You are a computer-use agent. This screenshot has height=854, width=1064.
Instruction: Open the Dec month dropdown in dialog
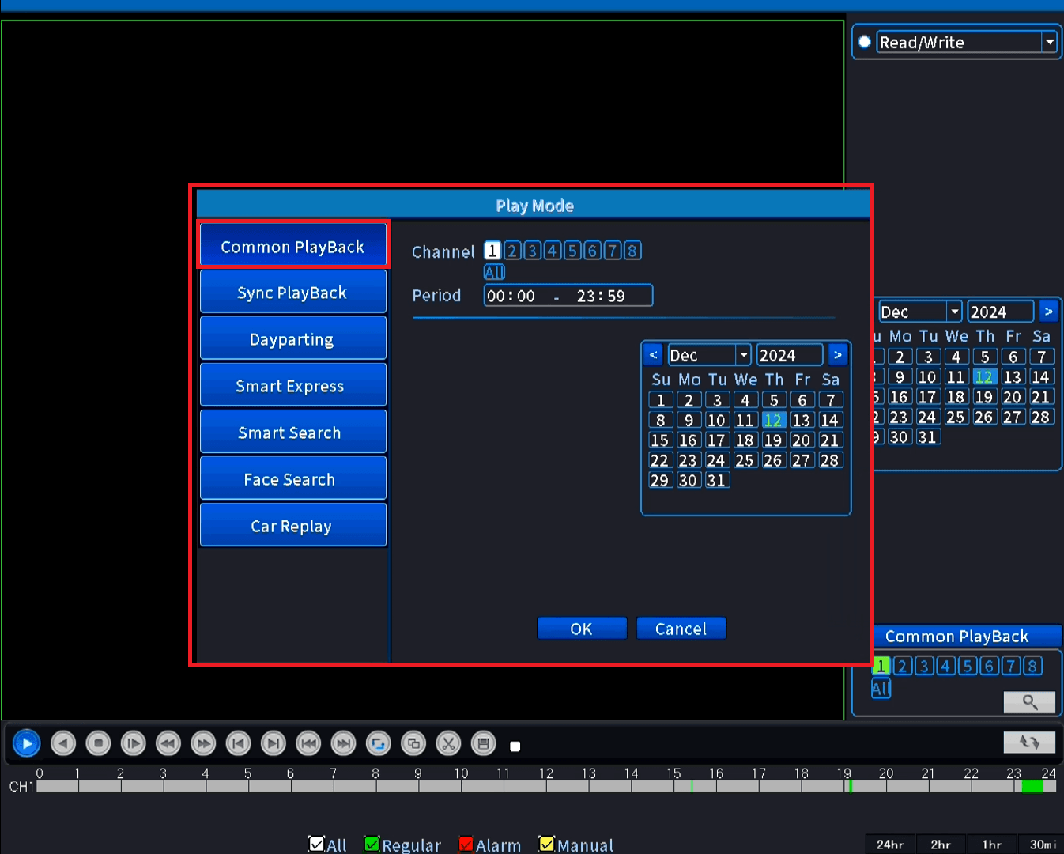click(x=743, y=355)
